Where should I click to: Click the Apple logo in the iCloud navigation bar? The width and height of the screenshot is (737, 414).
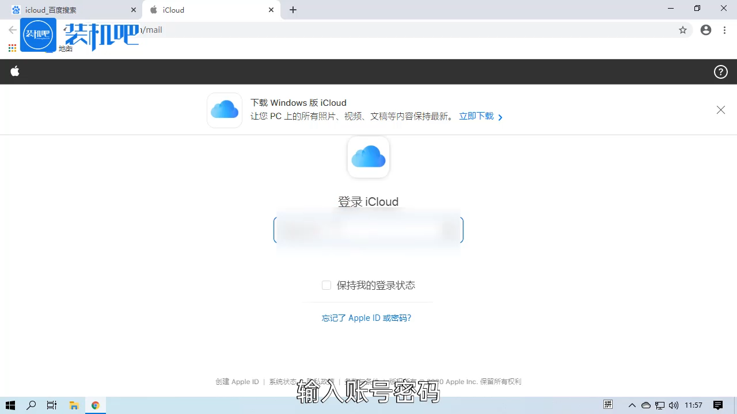tap(15, 71)
